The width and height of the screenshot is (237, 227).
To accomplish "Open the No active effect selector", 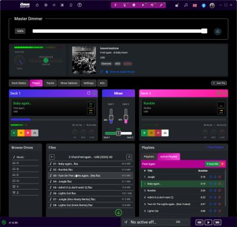I will click(x=156, y=222).
